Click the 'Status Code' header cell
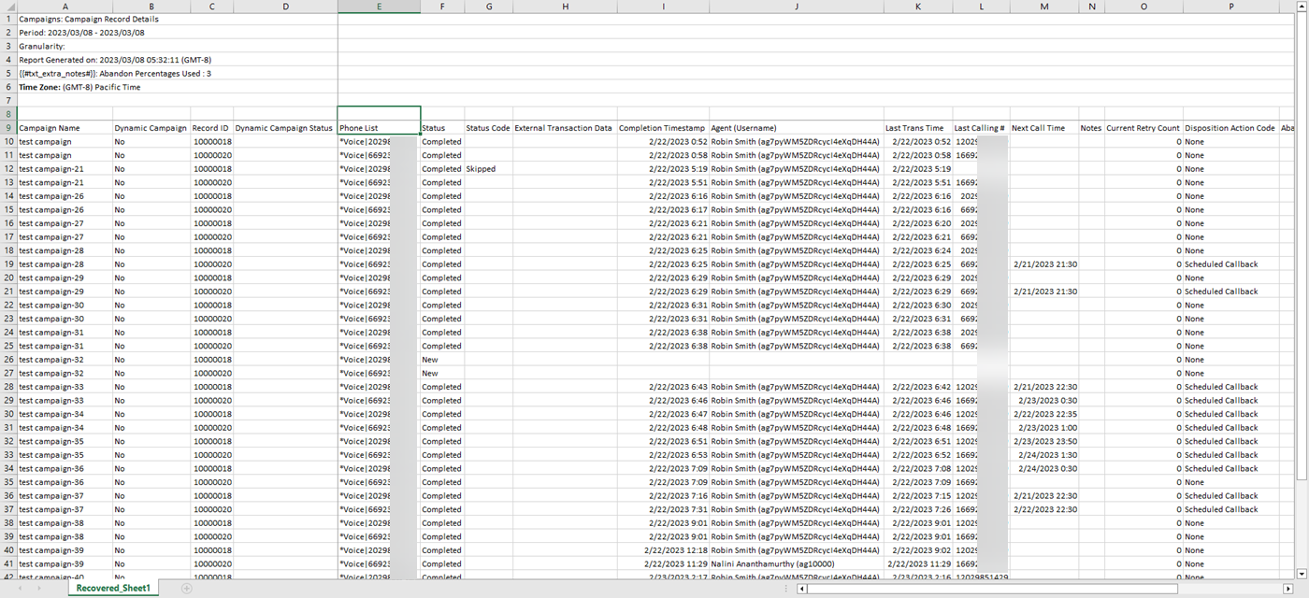1309x598 pixels. tap(488, 128)
